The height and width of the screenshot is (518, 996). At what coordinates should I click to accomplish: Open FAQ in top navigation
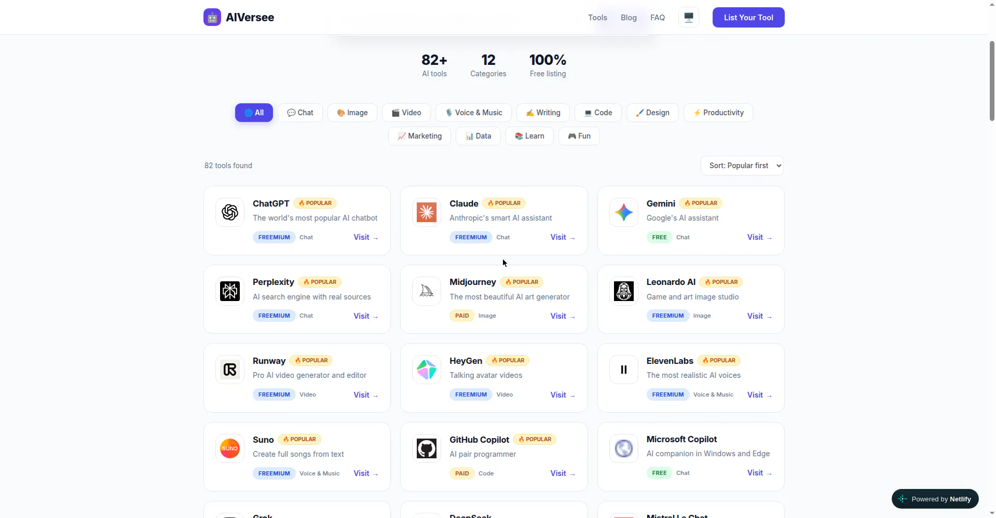(x=658, y=18)
